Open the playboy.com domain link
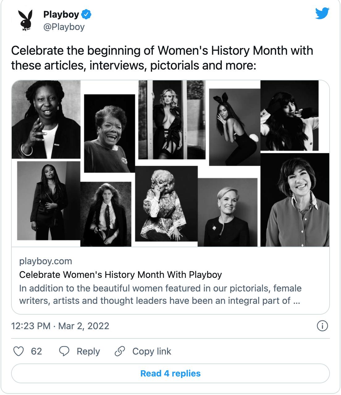 coord(46,261)
